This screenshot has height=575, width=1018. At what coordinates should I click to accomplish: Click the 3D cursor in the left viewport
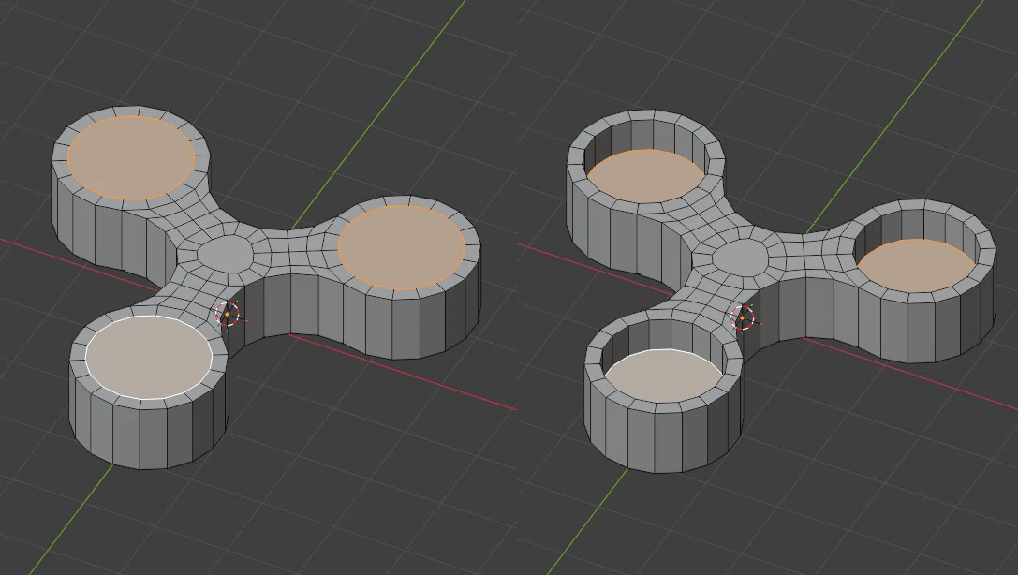228,314
